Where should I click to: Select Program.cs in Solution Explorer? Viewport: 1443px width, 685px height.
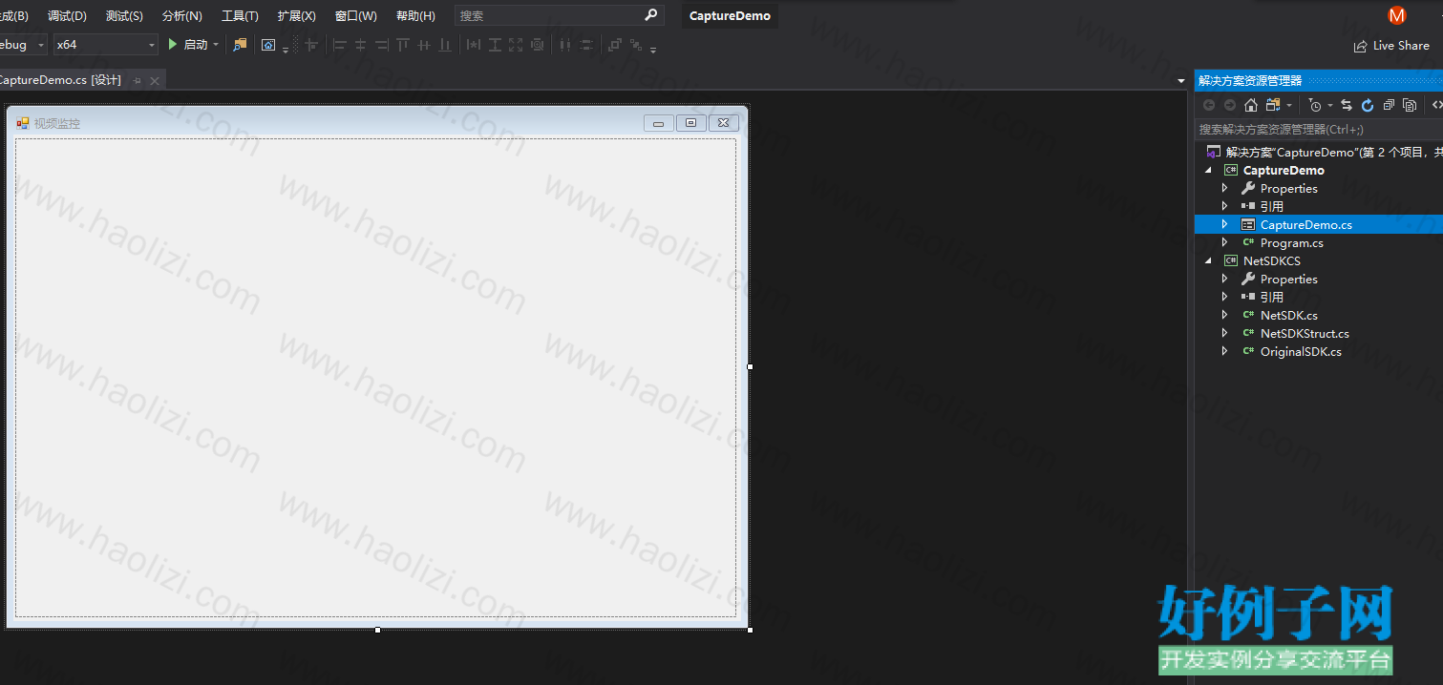[1291, 242]
